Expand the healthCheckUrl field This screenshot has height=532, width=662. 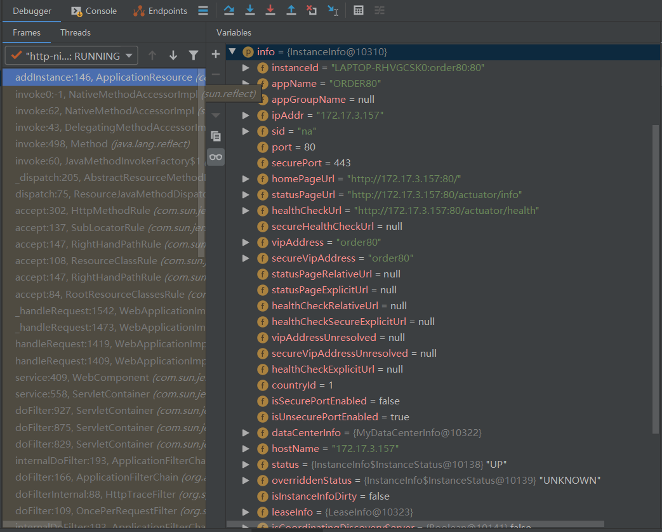coord(246,211)
